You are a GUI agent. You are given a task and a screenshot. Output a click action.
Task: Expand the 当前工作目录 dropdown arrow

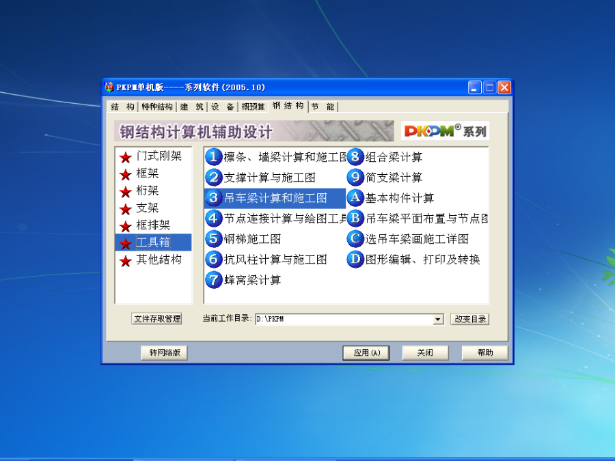[x=438, y=320]
